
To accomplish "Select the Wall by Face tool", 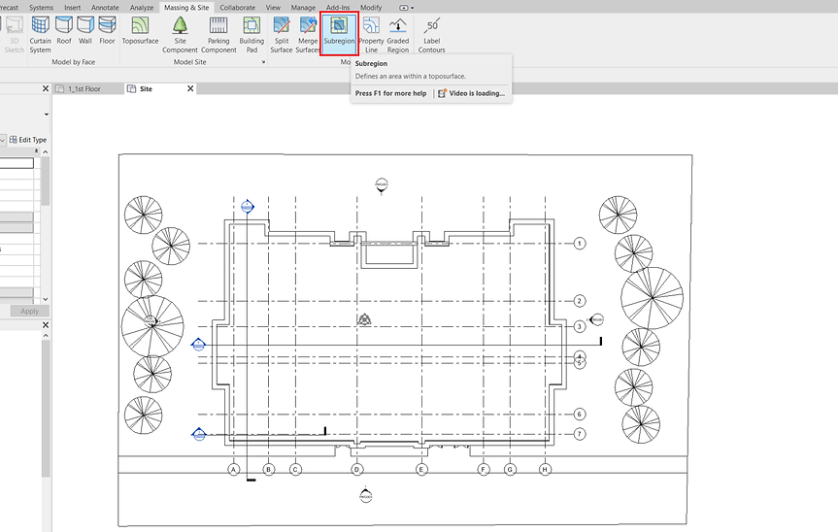I will click(85, 30).
